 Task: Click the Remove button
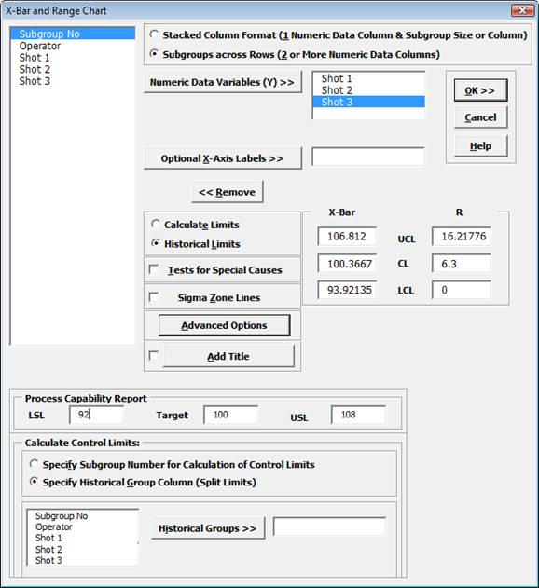(x=228, y=192)
